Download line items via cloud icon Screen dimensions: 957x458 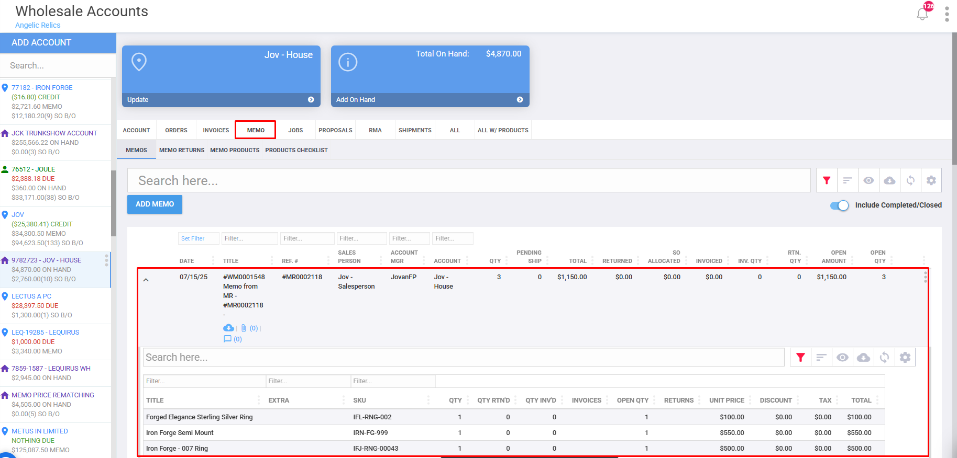click(863, 357)
